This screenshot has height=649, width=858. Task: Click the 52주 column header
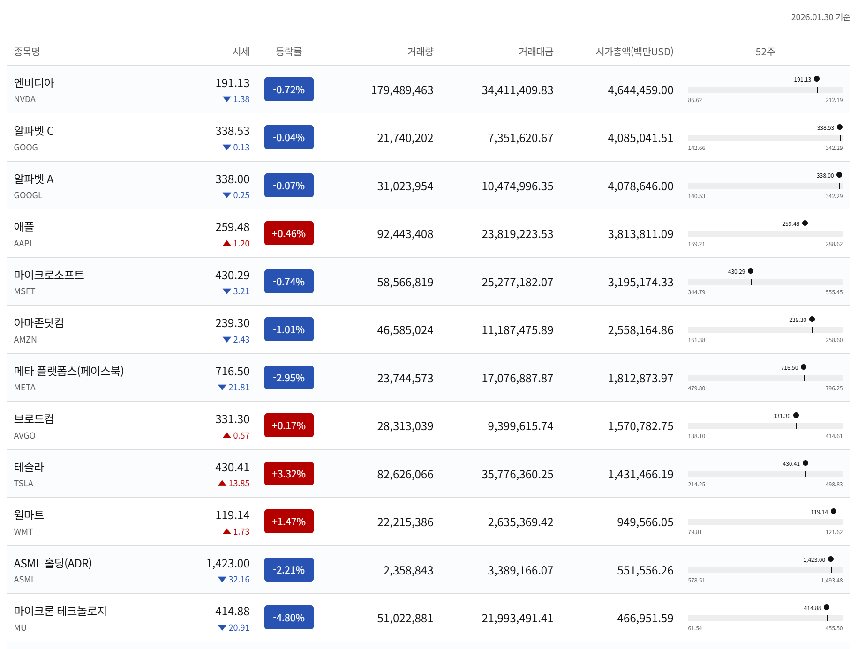(765, 52)
